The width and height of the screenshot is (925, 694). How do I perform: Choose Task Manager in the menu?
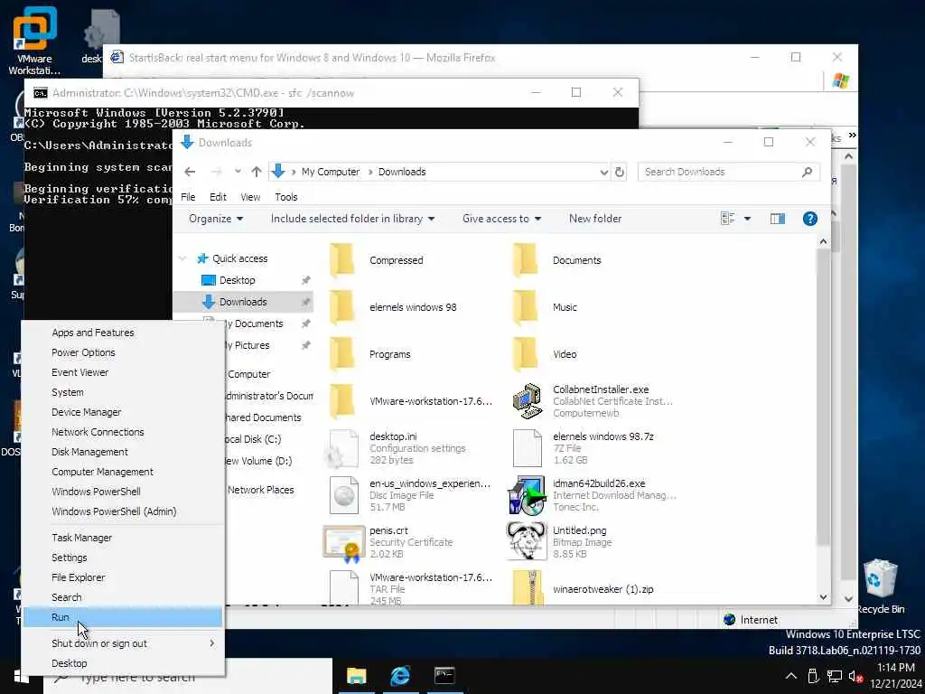[x=123, y=538]
